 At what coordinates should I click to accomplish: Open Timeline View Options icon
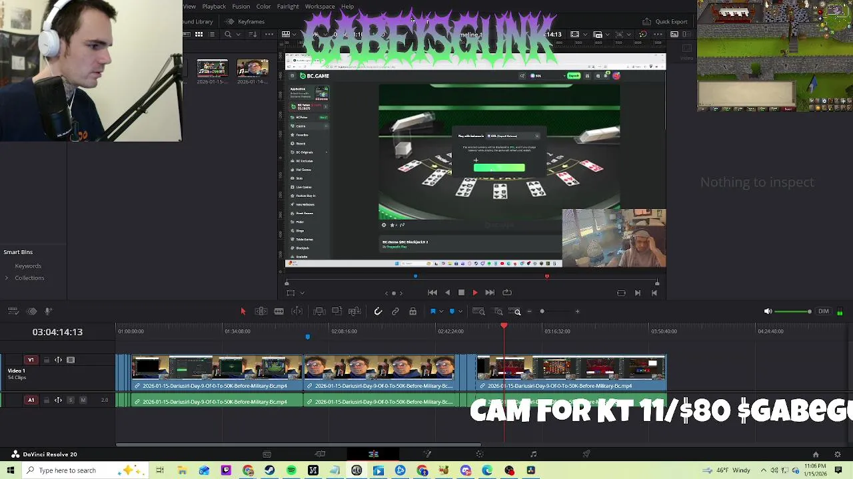click(x=13, y=311)
